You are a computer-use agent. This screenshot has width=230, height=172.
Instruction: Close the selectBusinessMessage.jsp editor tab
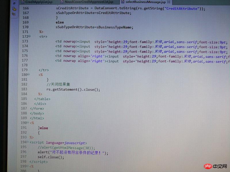pyautogui.click(x=169, y=2)
